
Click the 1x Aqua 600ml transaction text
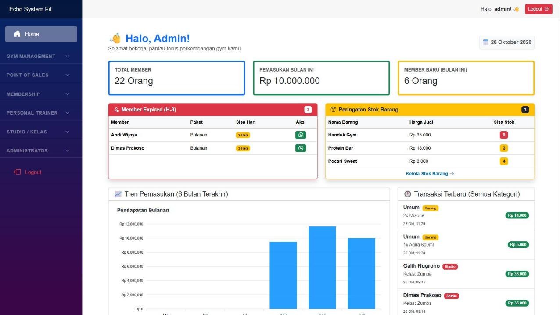tap(418, 245)
